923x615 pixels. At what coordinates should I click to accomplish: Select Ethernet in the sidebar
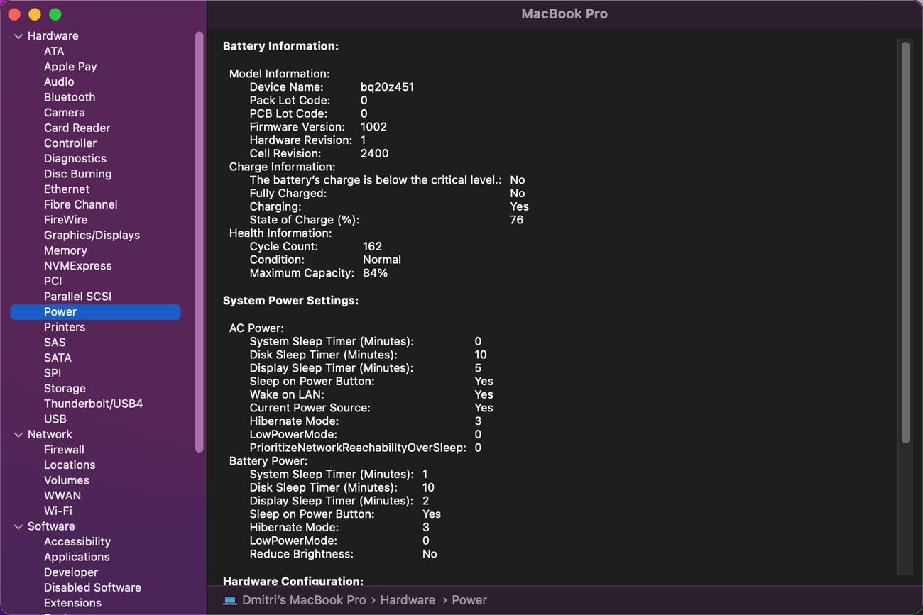[x=67, y=189]
